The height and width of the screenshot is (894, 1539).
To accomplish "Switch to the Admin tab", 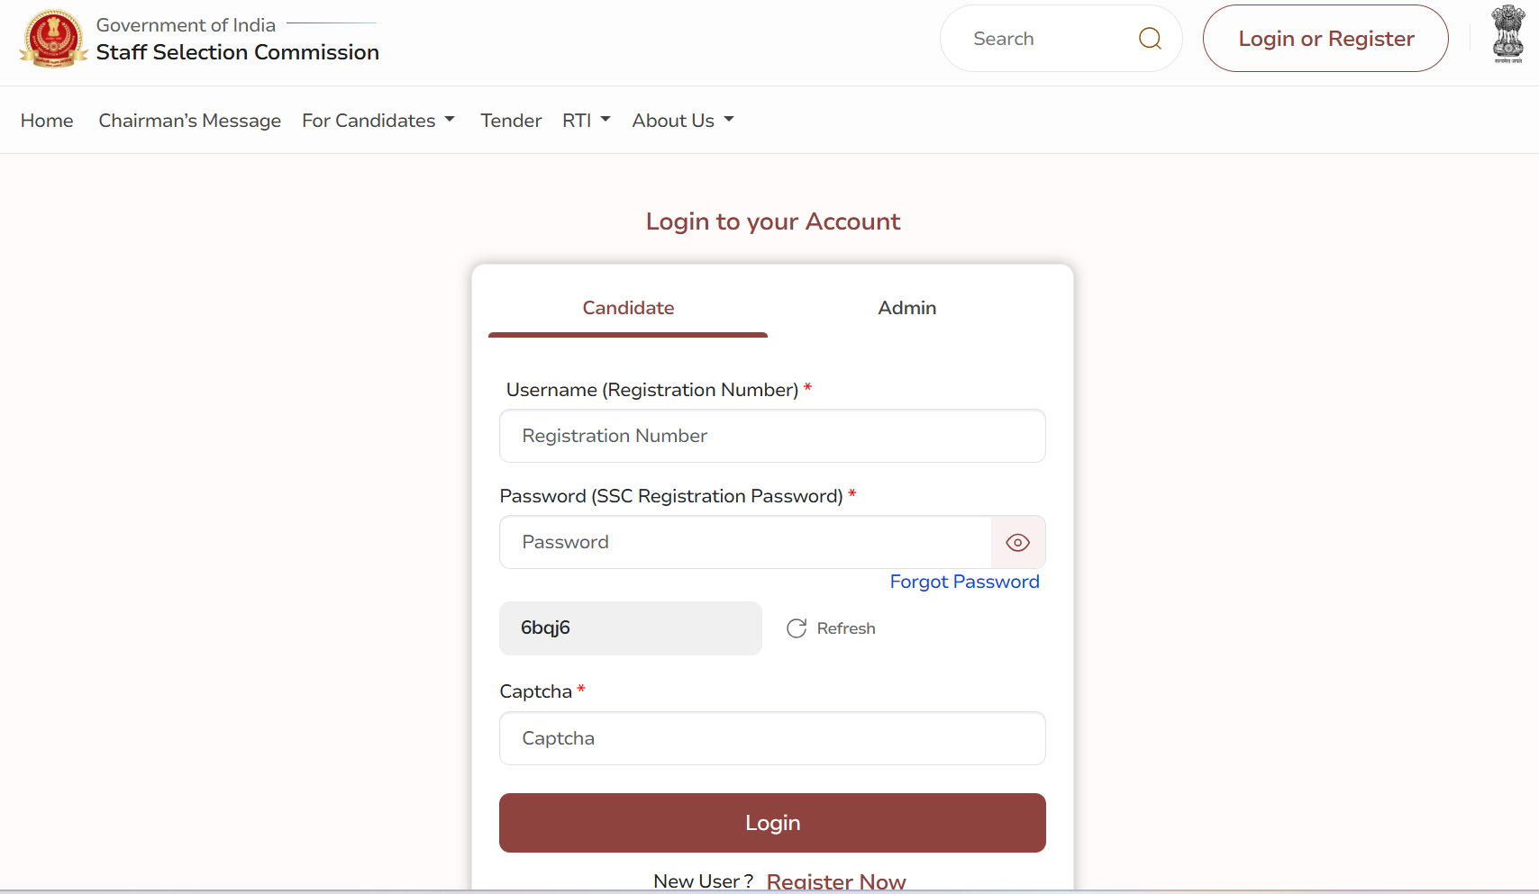I will pyautogui.click(x=906, y=307).
